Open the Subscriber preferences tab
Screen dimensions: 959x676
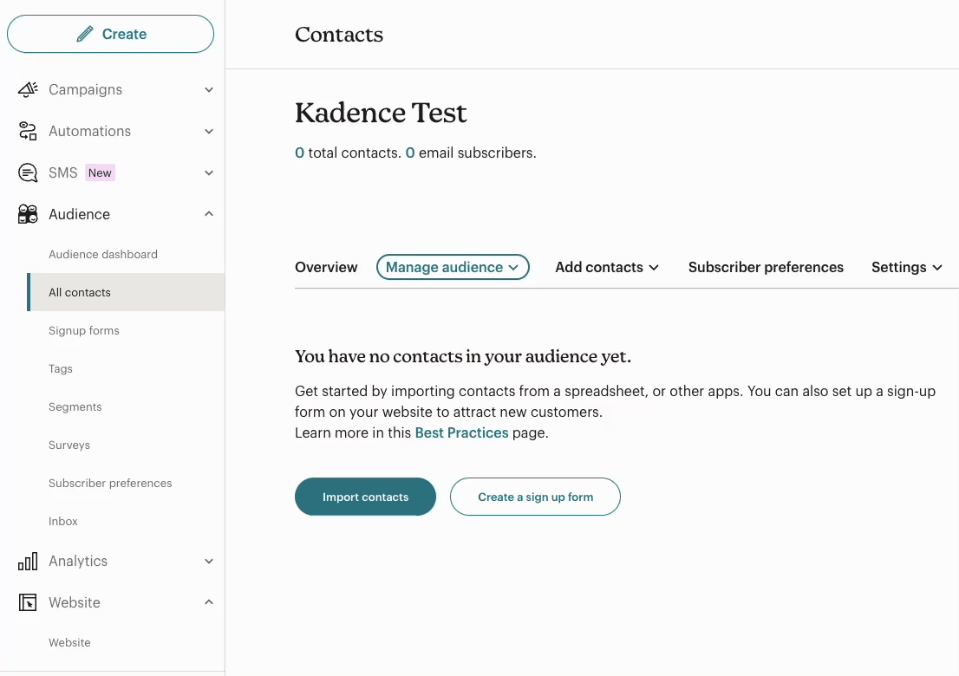[x=766, y=267]
